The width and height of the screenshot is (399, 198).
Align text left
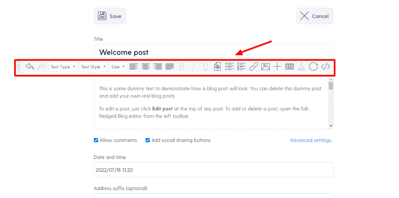134,67
